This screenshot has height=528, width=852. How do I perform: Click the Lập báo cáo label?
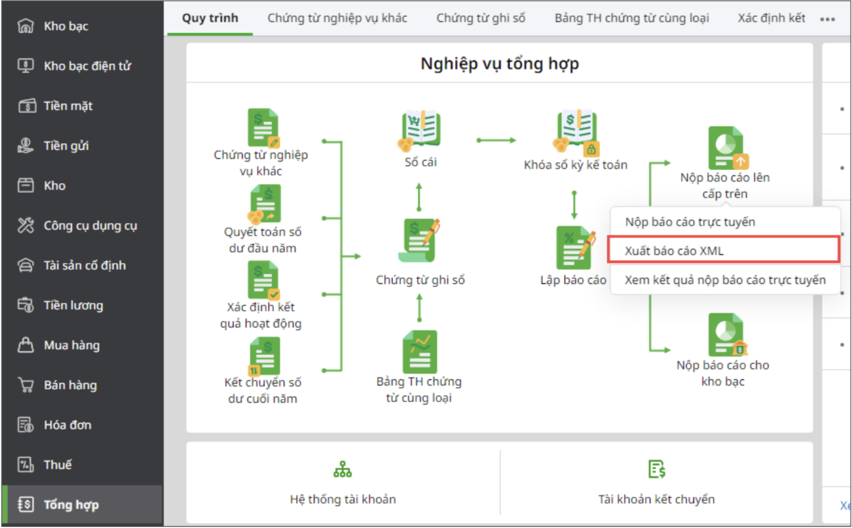coord(573,280)
